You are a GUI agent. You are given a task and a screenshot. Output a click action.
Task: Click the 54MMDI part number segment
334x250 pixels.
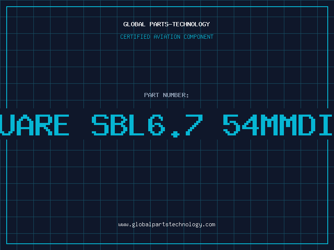point(278,125)
